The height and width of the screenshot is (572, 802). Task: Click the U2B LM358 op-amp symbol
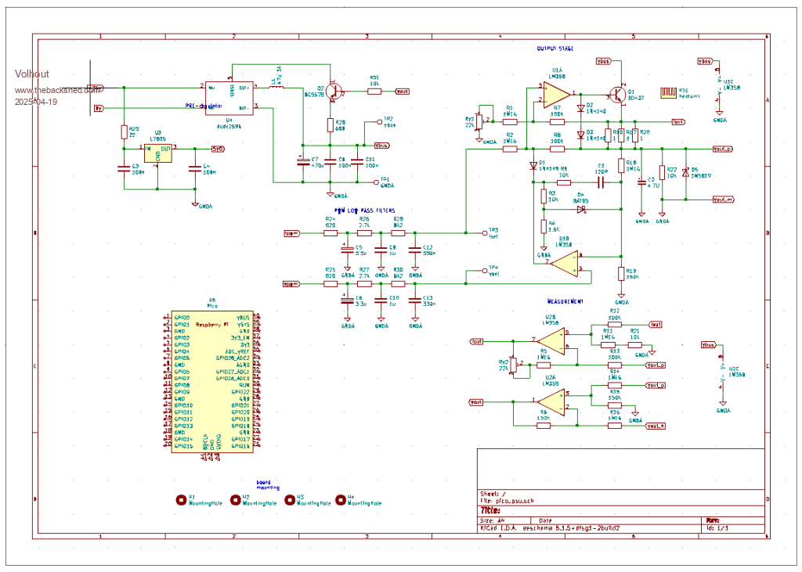point(553,340)
